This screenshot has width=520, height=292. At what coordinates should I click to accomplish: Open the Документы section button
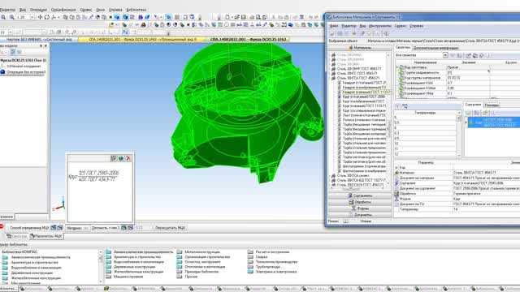point(360,215)
